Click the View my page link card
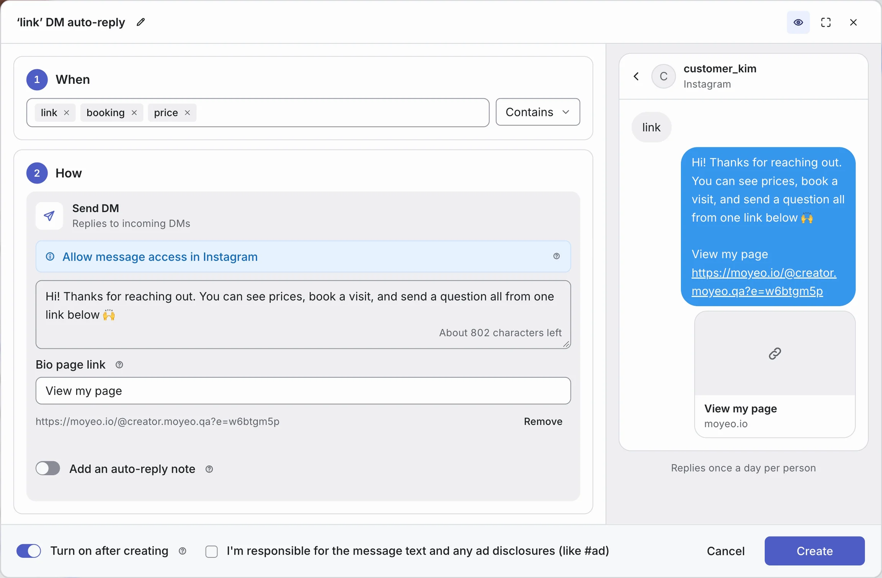 coord(775,374)
